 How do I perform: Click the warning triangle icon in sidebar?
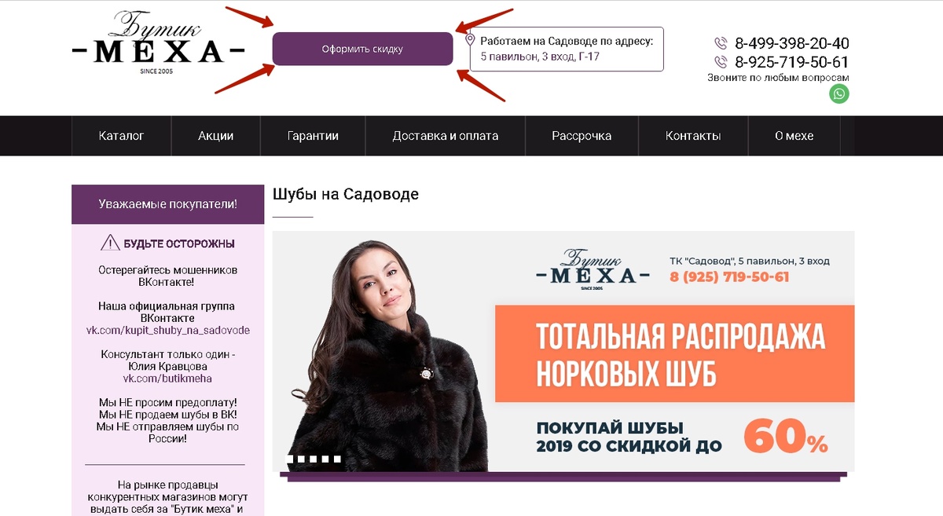(x=110, y=243)
